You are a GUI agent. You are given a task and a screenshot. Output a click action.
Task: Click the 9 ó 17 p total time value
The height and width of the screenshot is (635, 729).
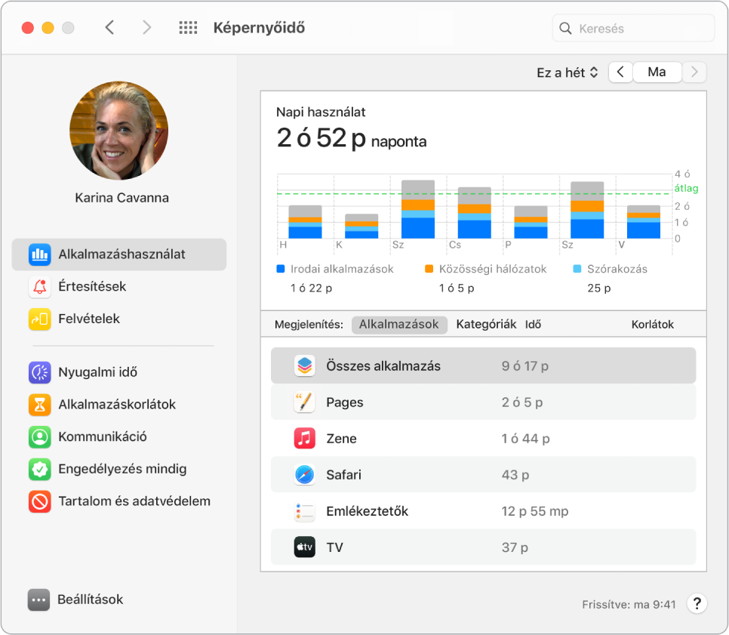point(525,366)
